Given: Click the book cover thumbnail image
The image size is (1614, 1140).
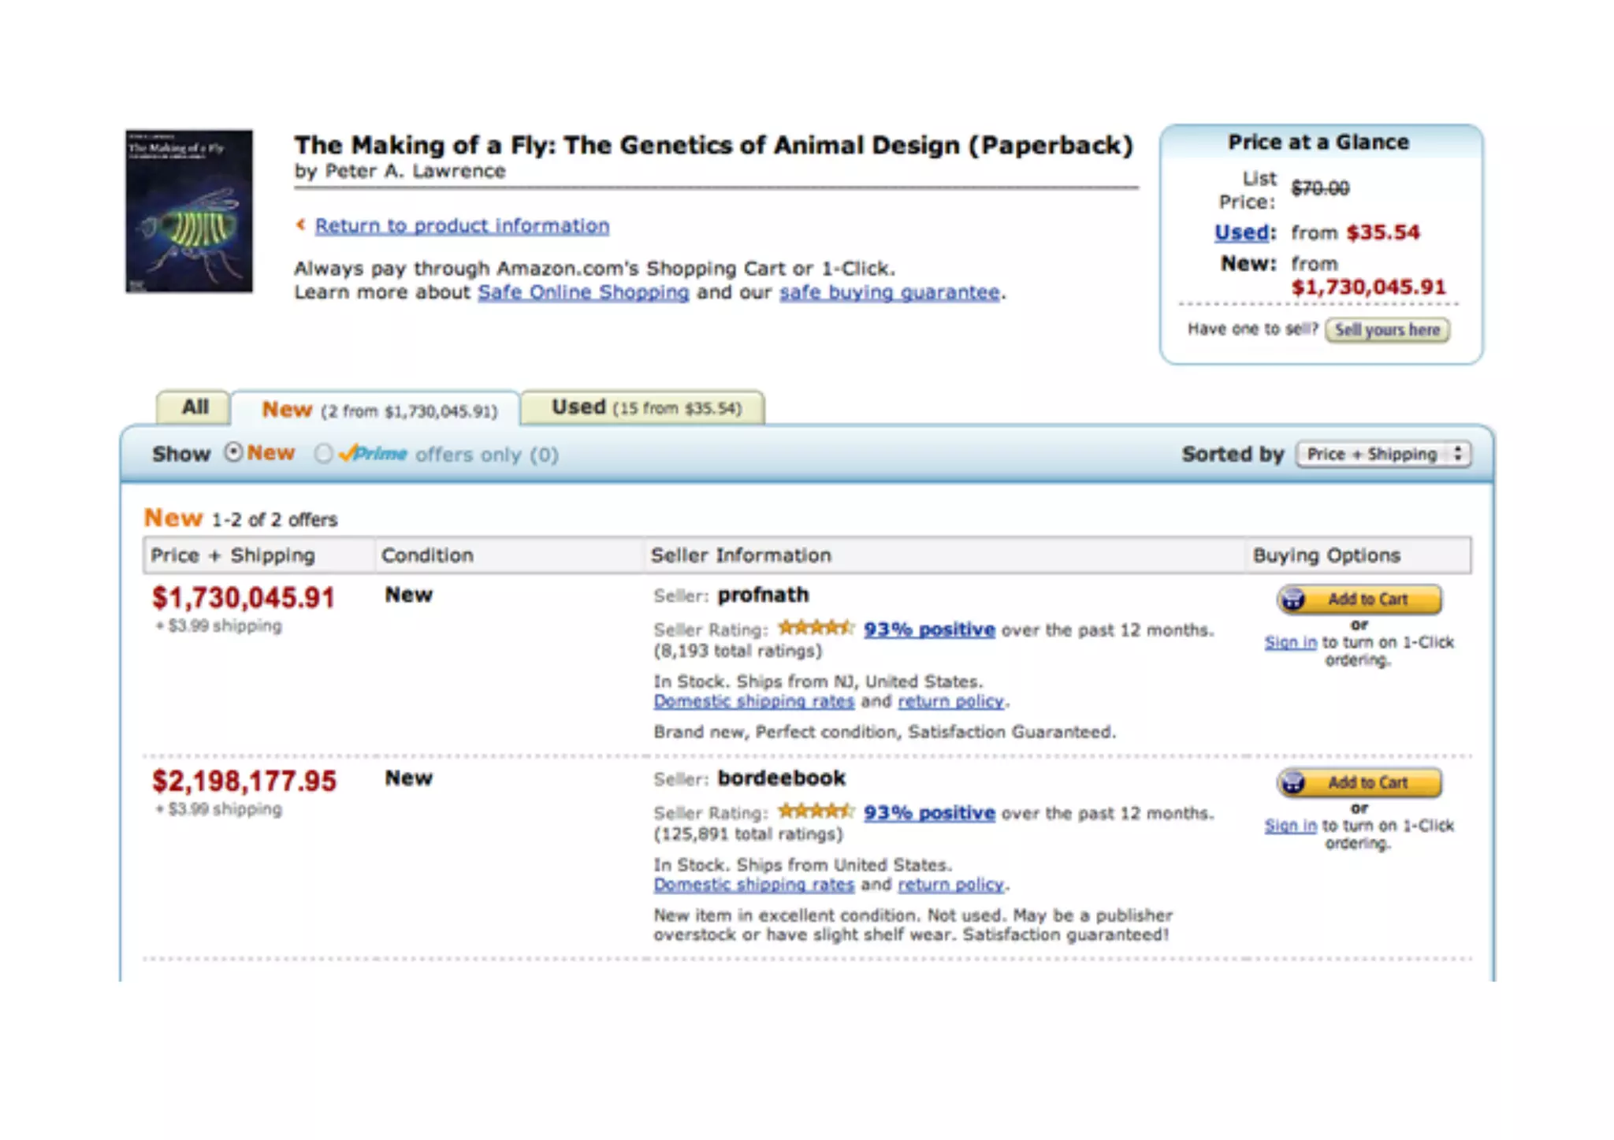Looking at the screenshot, I should coord(189,211).
